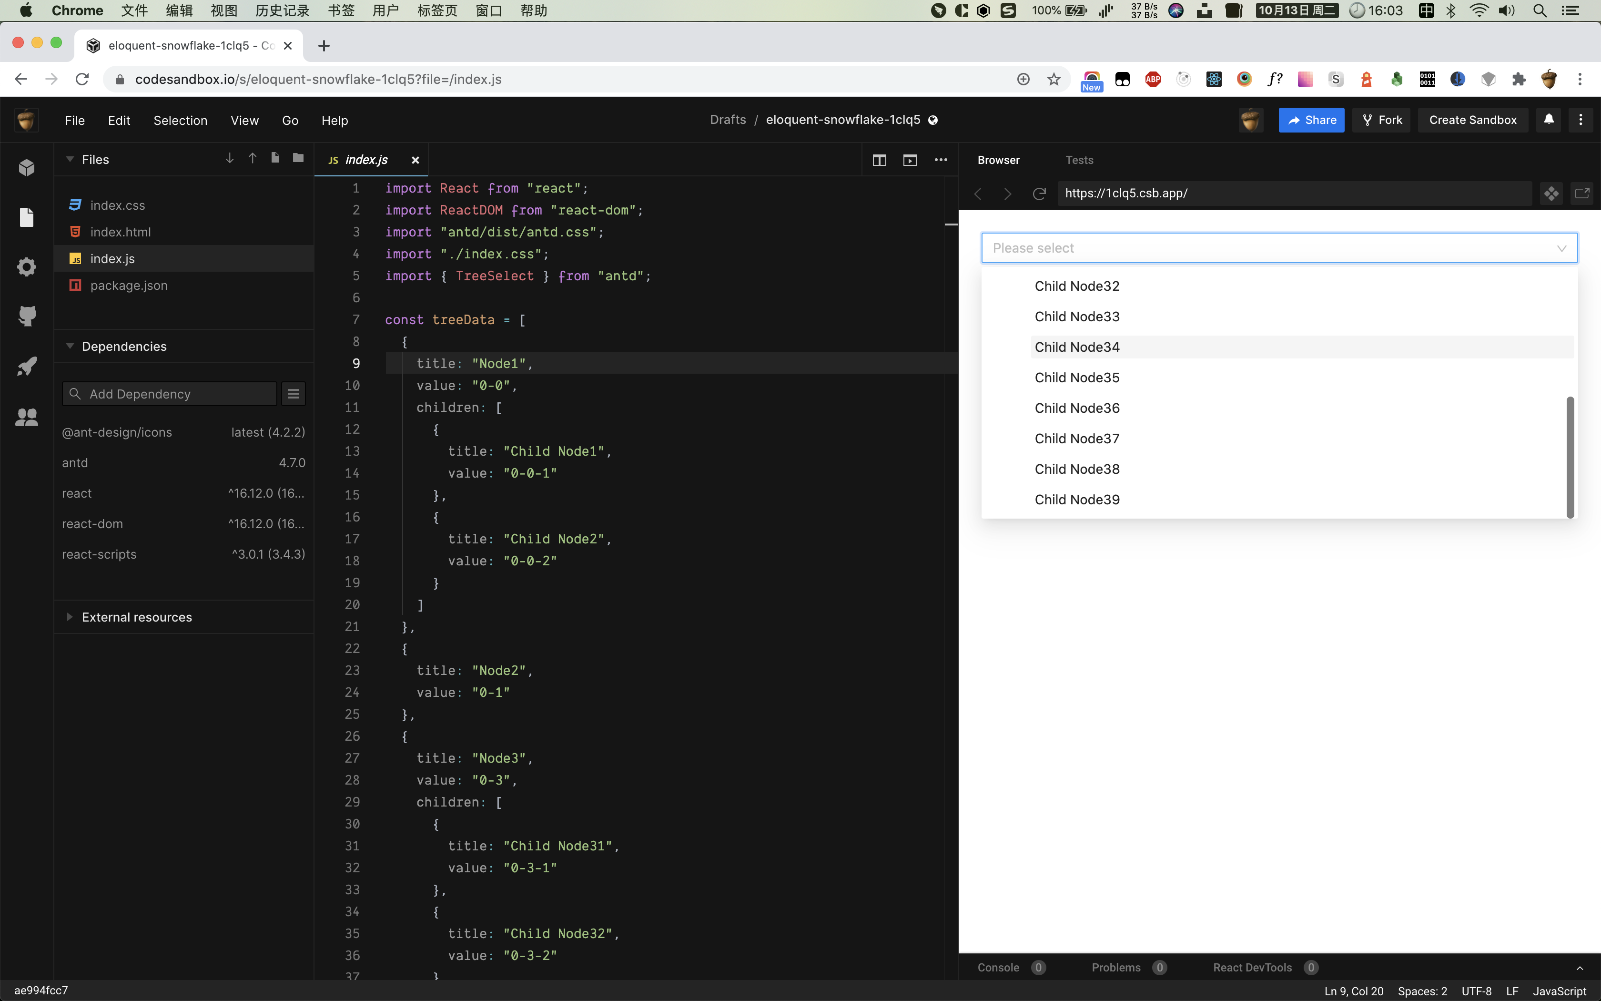This screenshot has width=1601, height=1001.
Task: Click the Fork button
Action: (x=1381, y=120)
